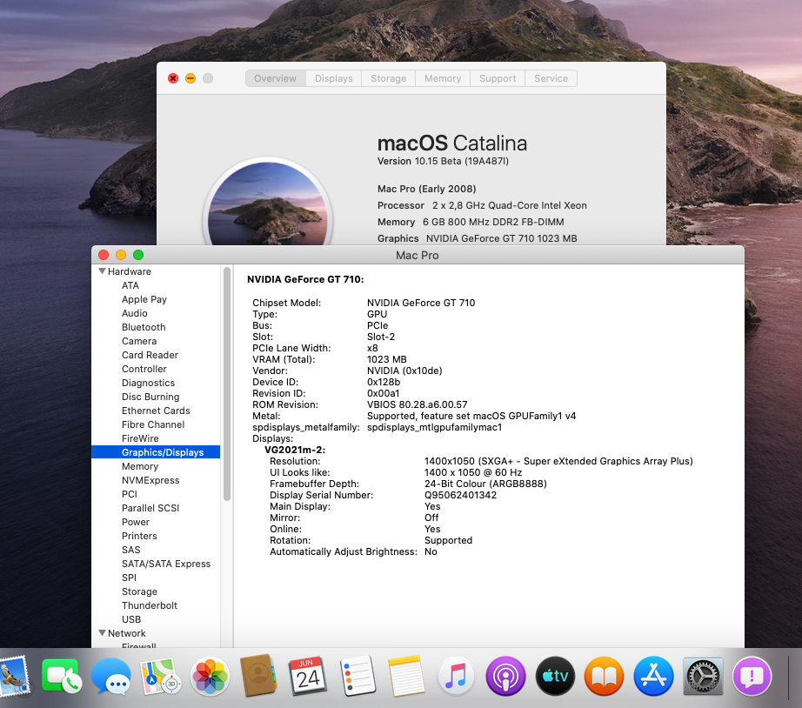Click the Resolution value 1400x1050 SXGA+
The width and height of the screenshot is (802, 708).
click(558, 462)
